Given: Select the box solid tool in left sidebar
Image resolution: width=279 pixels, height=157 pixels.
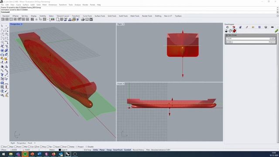Looking at the screenshot, I should (x=2, y=51).
